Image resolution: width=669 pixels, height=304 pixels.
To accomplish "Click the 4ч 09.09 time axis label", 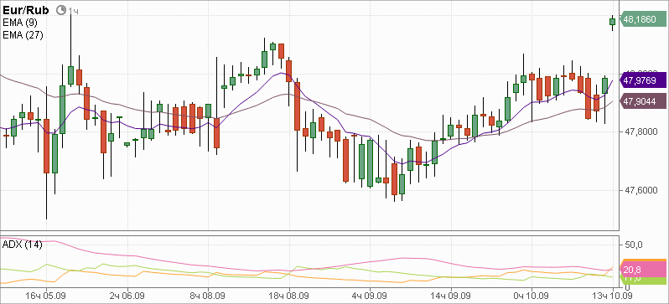I will [371, 296].
